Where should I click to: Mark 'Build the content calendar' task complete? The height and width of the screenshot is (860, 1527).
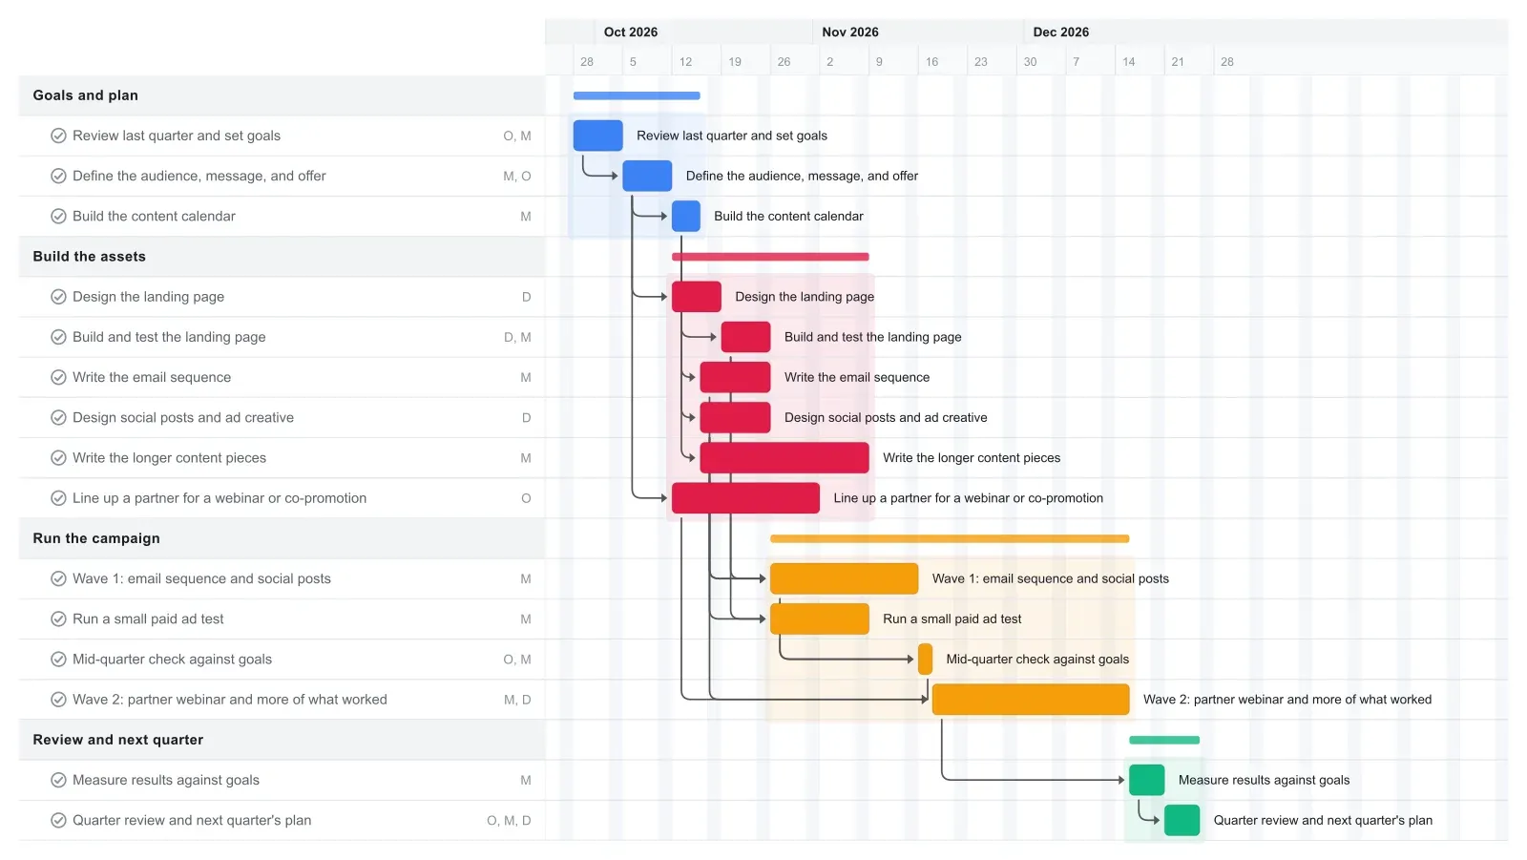pyautogui.click(x=58, y=217)
